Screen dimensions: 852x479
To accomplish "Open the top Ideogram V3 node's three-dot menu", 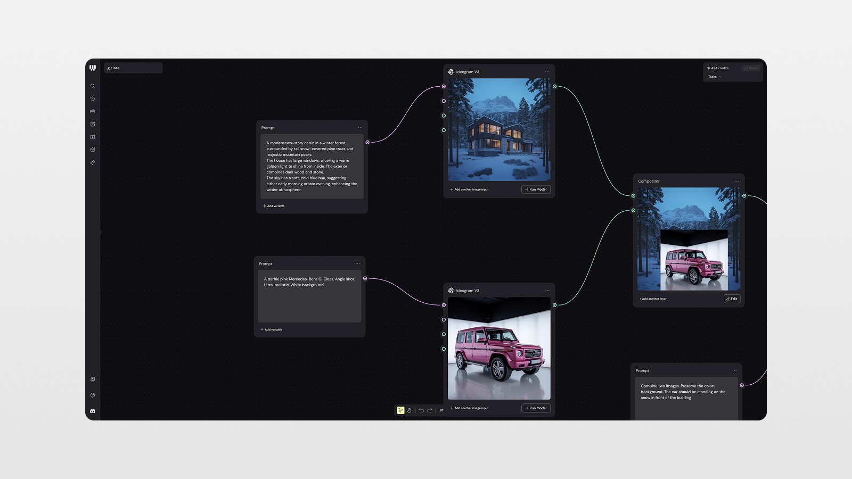I will point(547,72).
